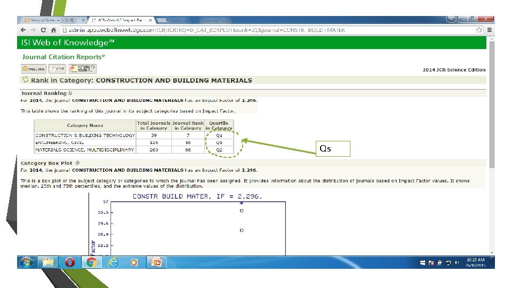Close the Web of Science tab

(x=83, y=20)
